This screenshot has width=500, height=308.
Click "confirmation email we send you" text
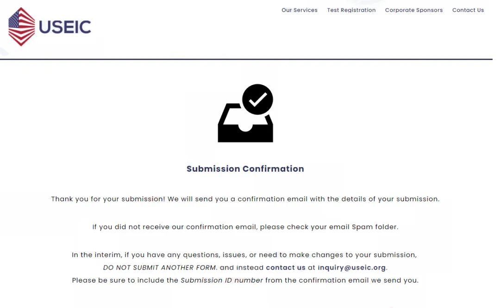coord(359,280)
